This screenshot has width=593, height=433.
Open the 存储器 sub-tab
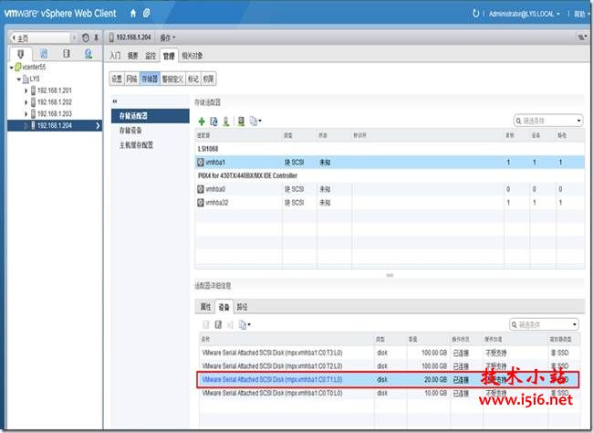150,79
